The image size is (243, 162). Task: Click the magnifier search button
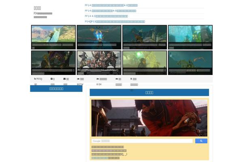pyautogui.click(x=201, y=141)
